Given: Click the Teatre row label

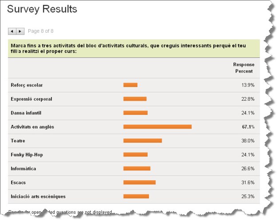Looking at the screenshot, I should tap(18, 140).
